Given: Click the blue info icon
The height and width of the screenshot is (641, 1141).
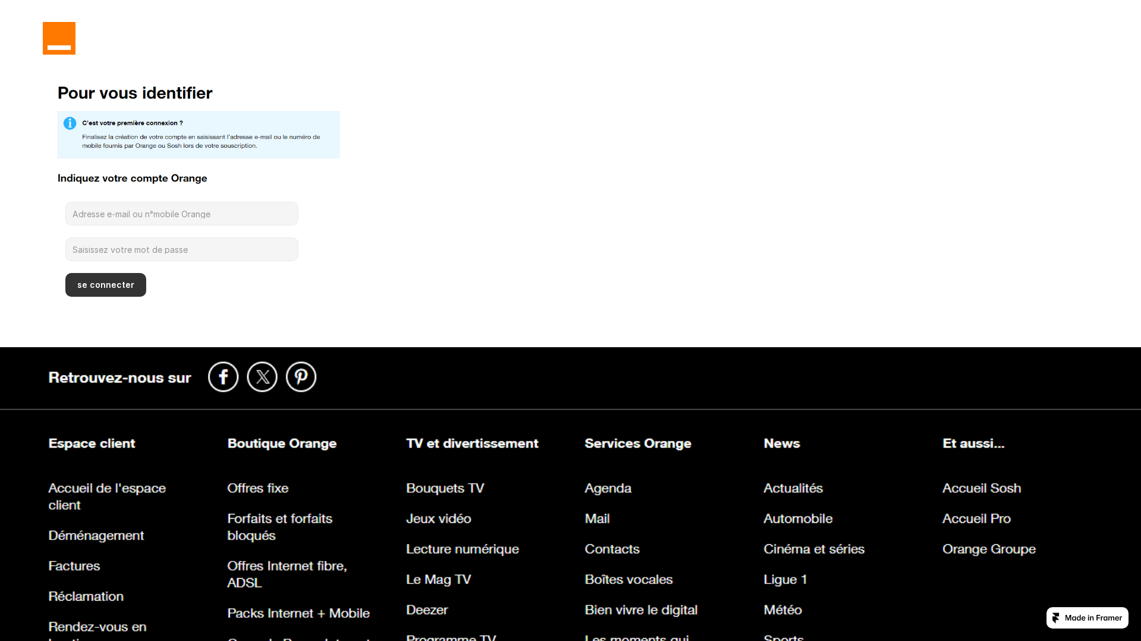Looking at the screenshot, I should [x=70, y=123].
